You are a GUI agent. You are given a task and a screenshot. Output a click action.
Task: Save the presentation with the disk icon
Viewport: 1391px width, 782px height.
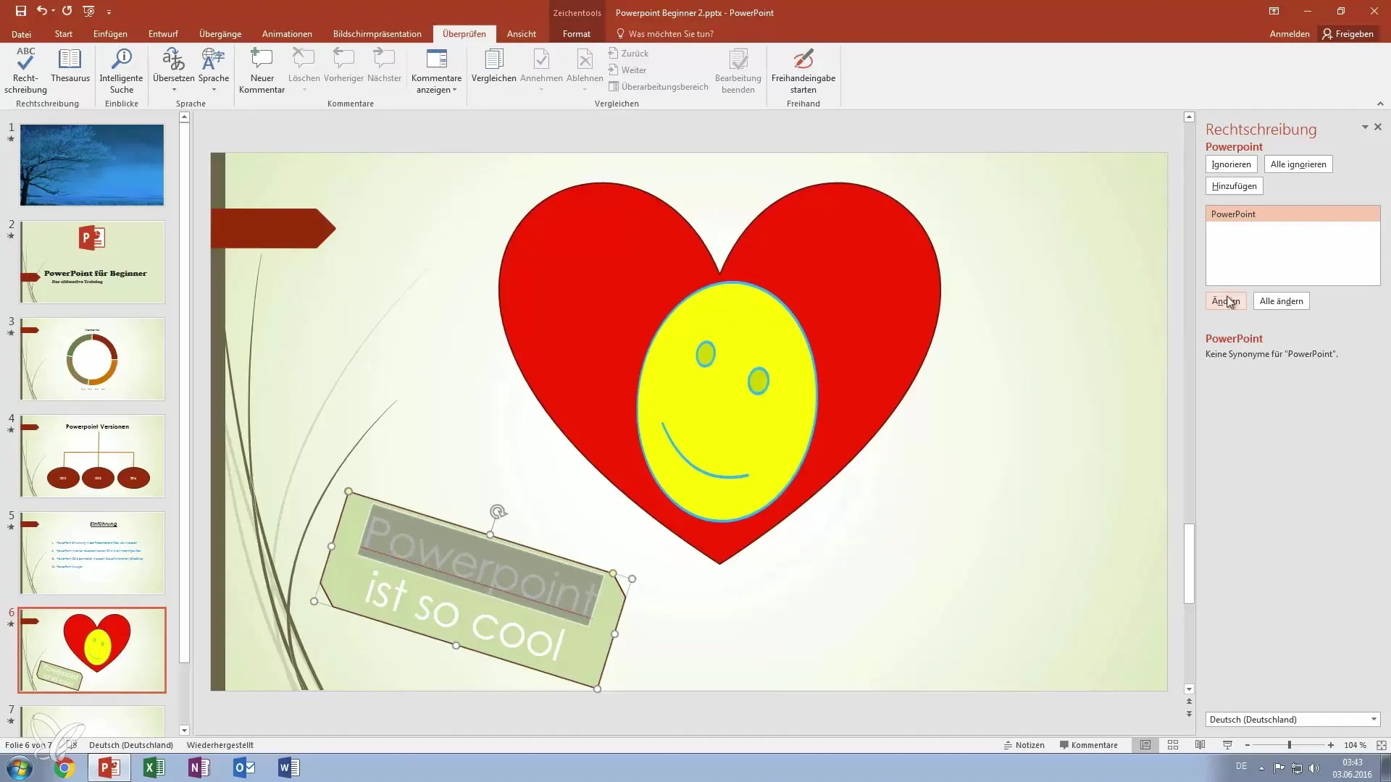[20, 11]
